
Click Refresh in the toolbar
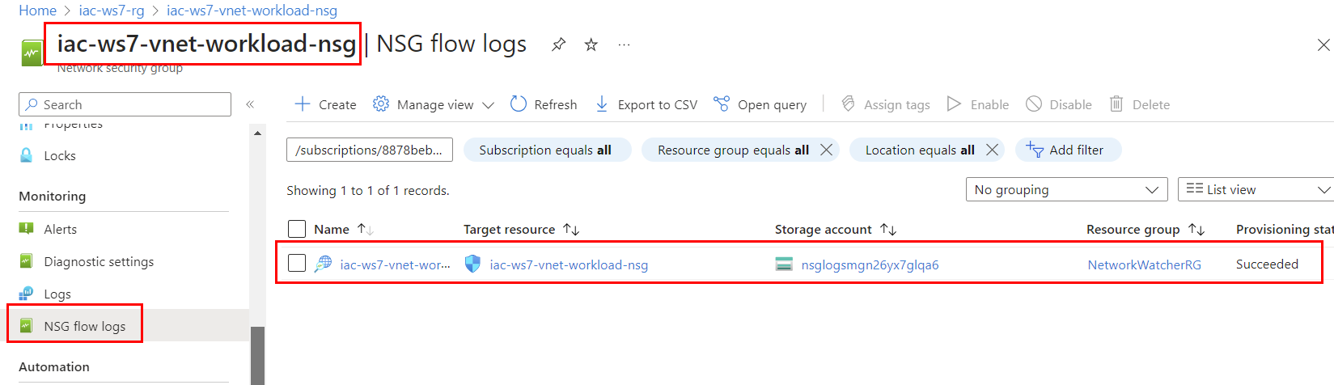click(544, 104)
